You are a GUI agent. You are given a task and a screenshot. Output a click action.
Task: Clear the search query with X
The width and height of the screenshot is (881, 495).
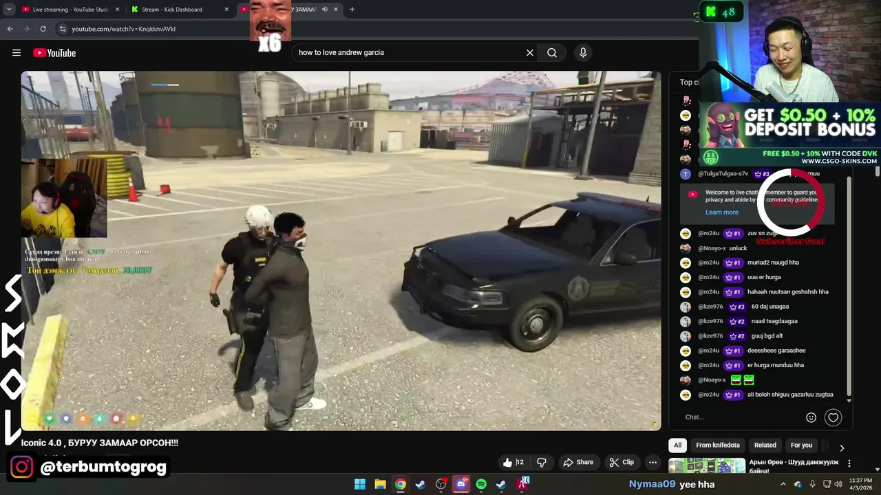pos(530,52)
